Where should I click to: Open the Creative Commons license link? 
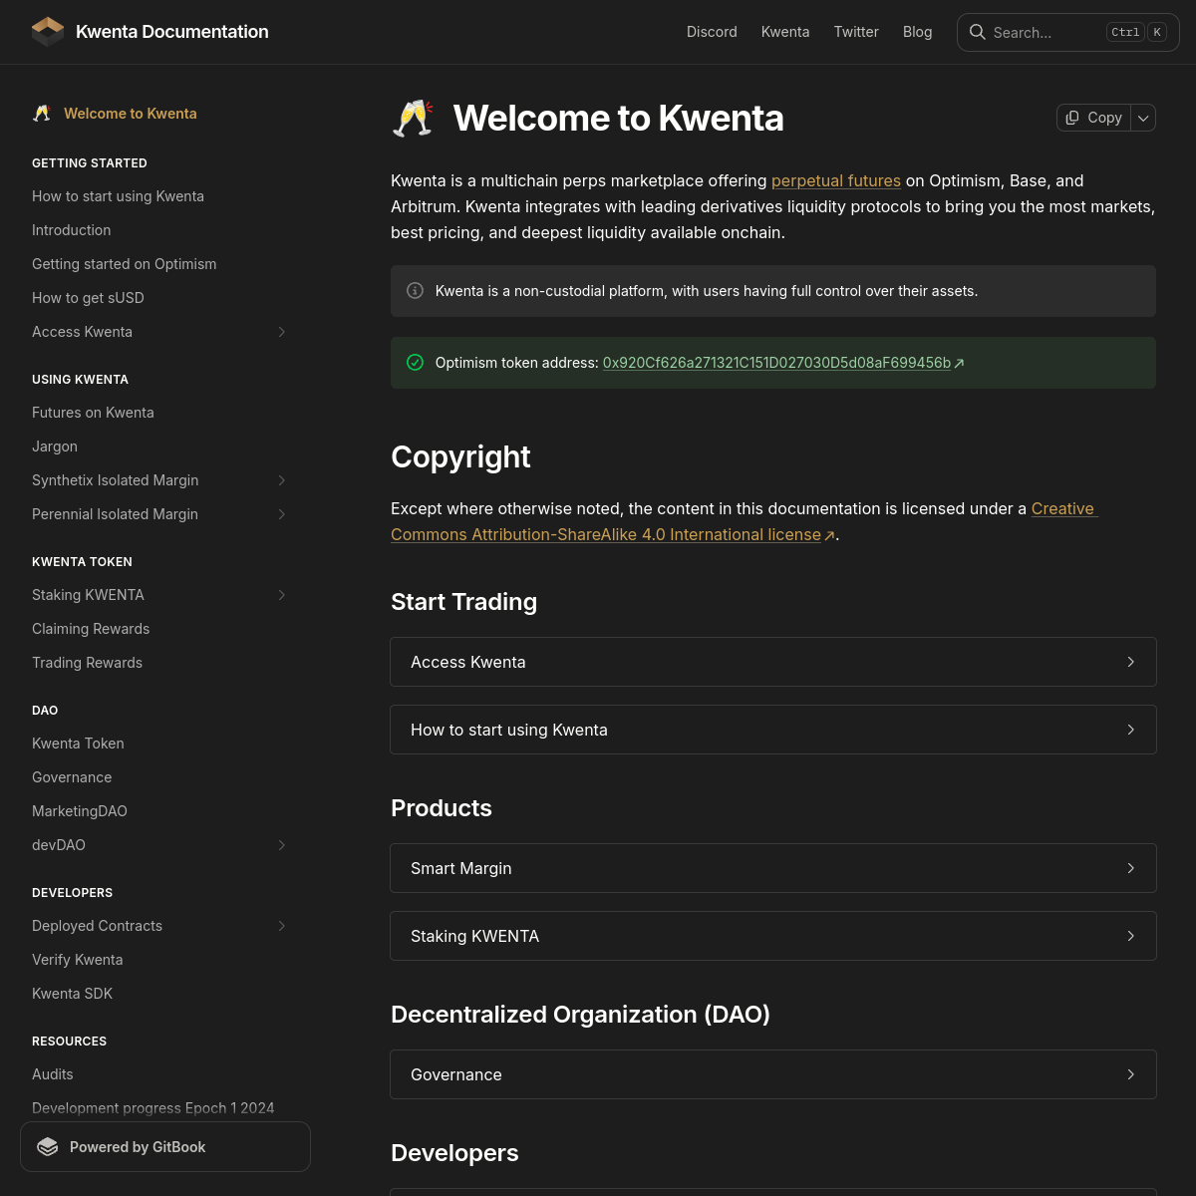pyautogui.click(x=745, y=521)
